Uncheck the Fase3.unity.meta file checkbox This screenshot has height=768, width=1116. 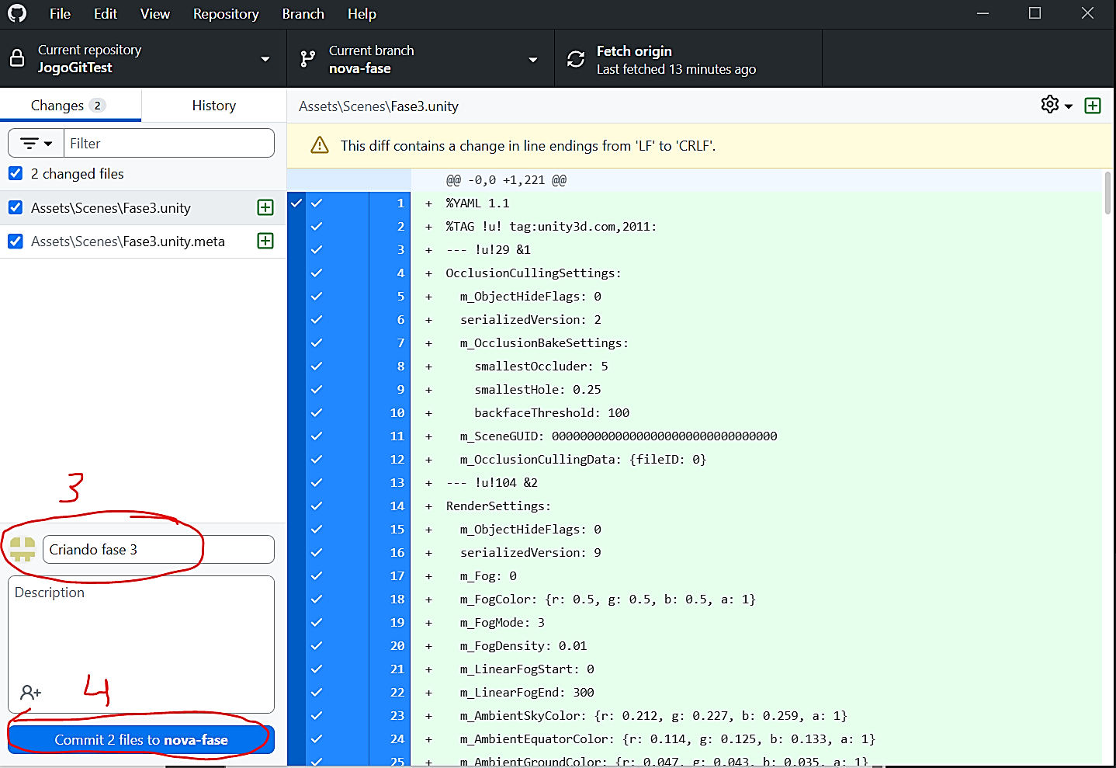(x=16, y=242)
